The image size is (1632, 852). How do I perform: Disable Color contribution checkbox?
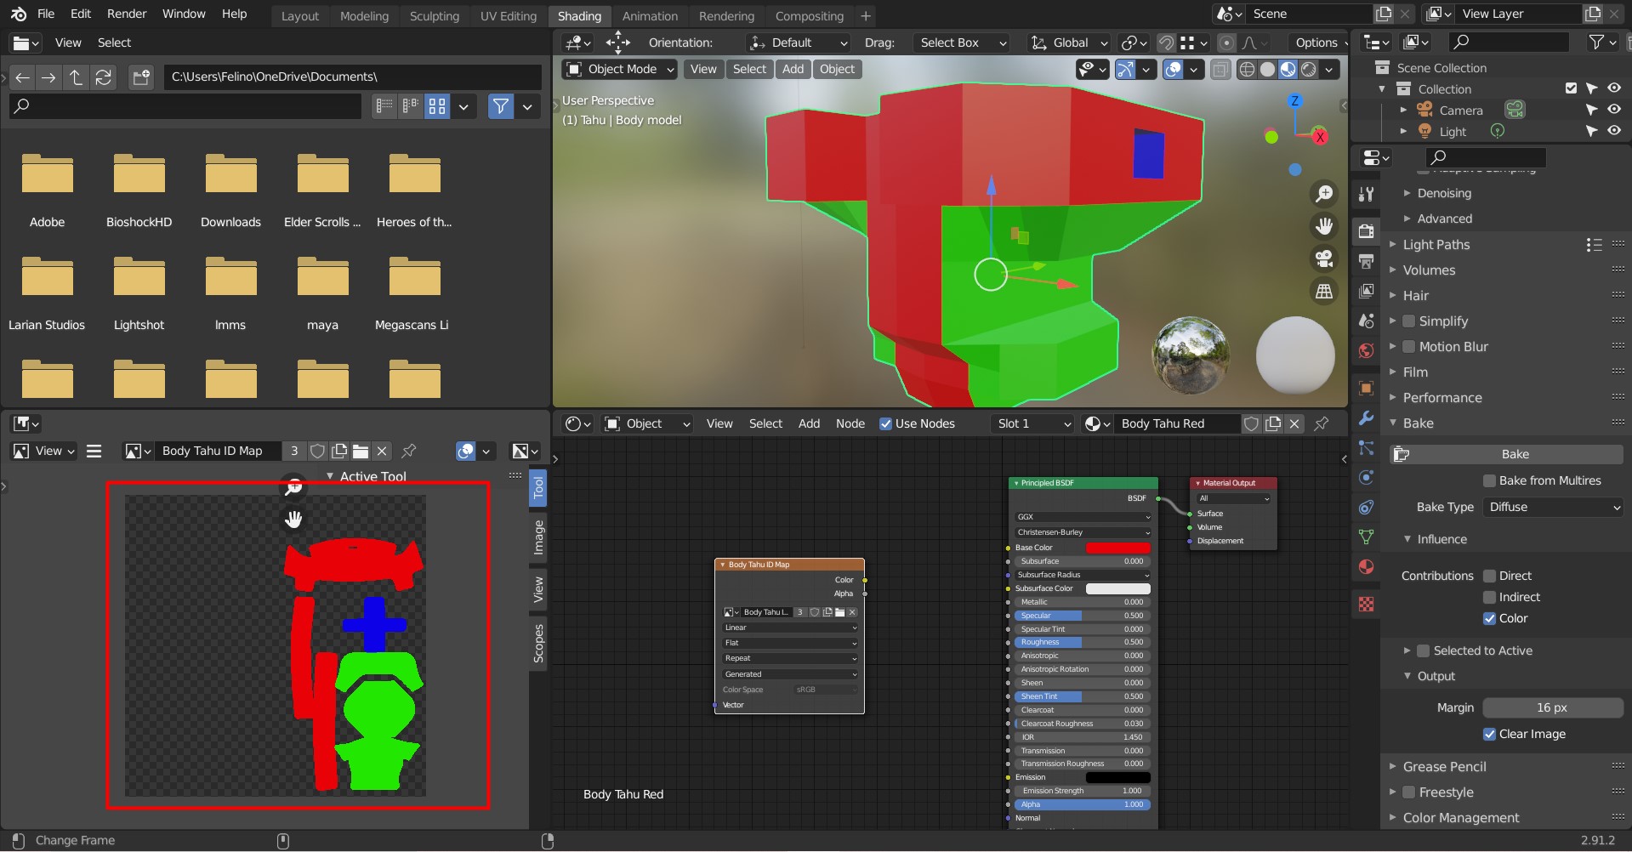[1489, 618]
